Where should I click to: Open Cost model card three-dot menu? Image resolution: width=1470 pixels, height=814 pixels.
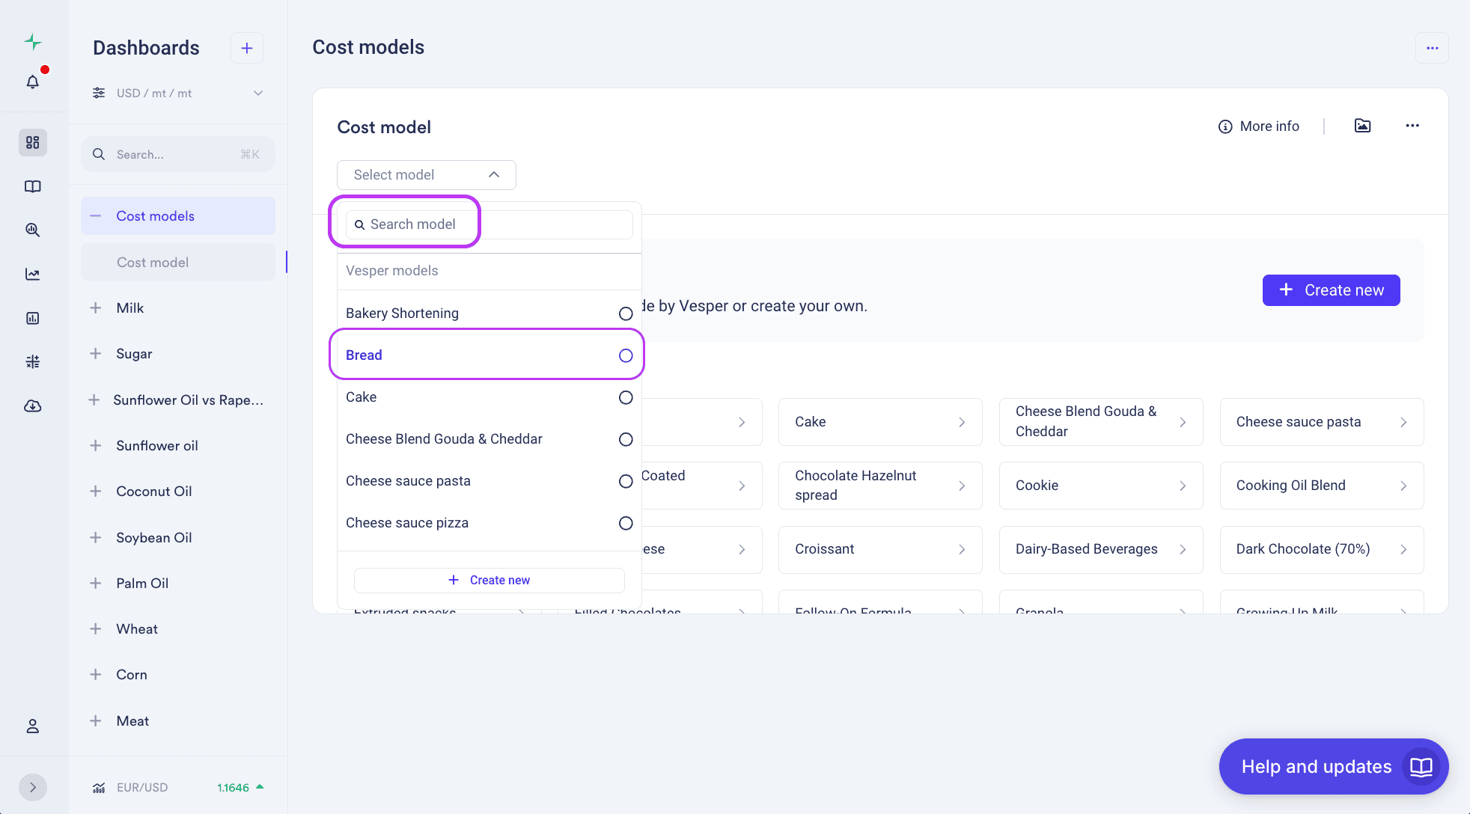tap(1412, 126)
